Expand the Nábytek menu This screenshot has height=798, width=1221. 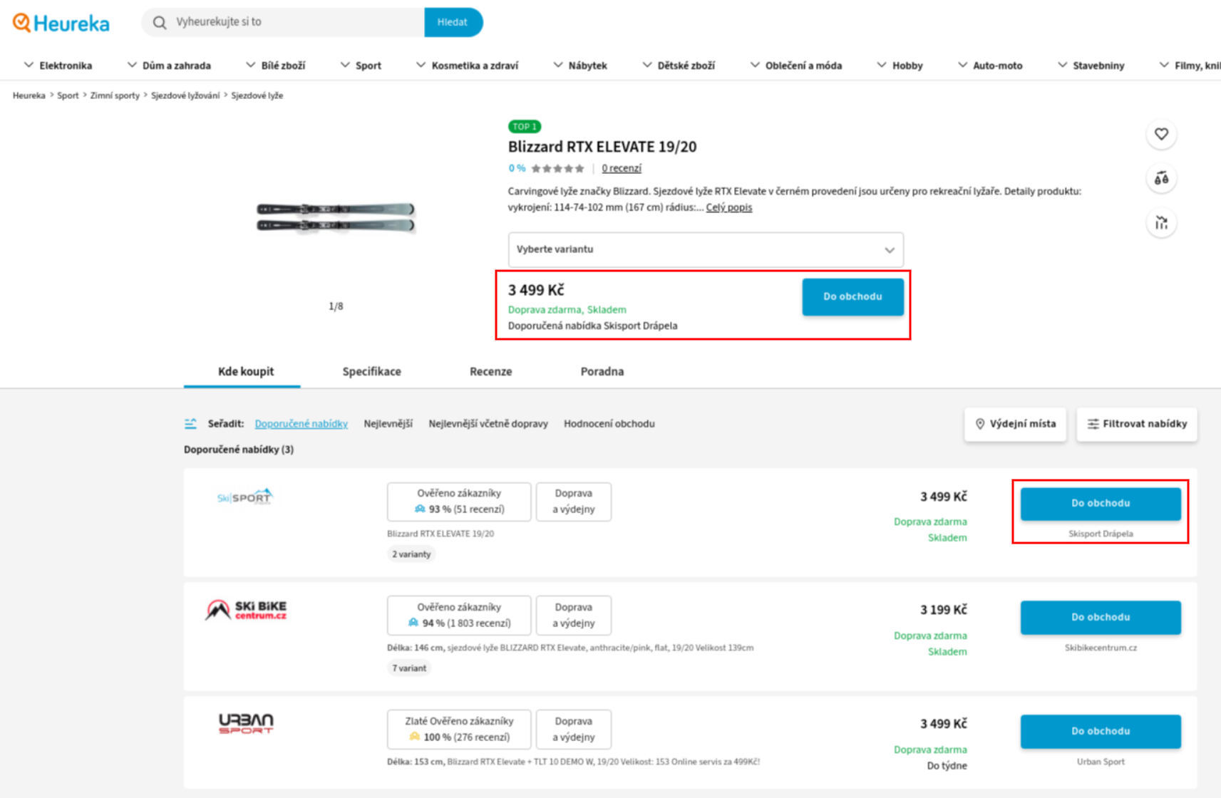pos(580,66)
